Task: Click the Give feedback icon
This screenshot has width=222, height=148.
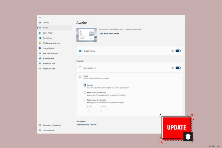Action: pos(40,130)
